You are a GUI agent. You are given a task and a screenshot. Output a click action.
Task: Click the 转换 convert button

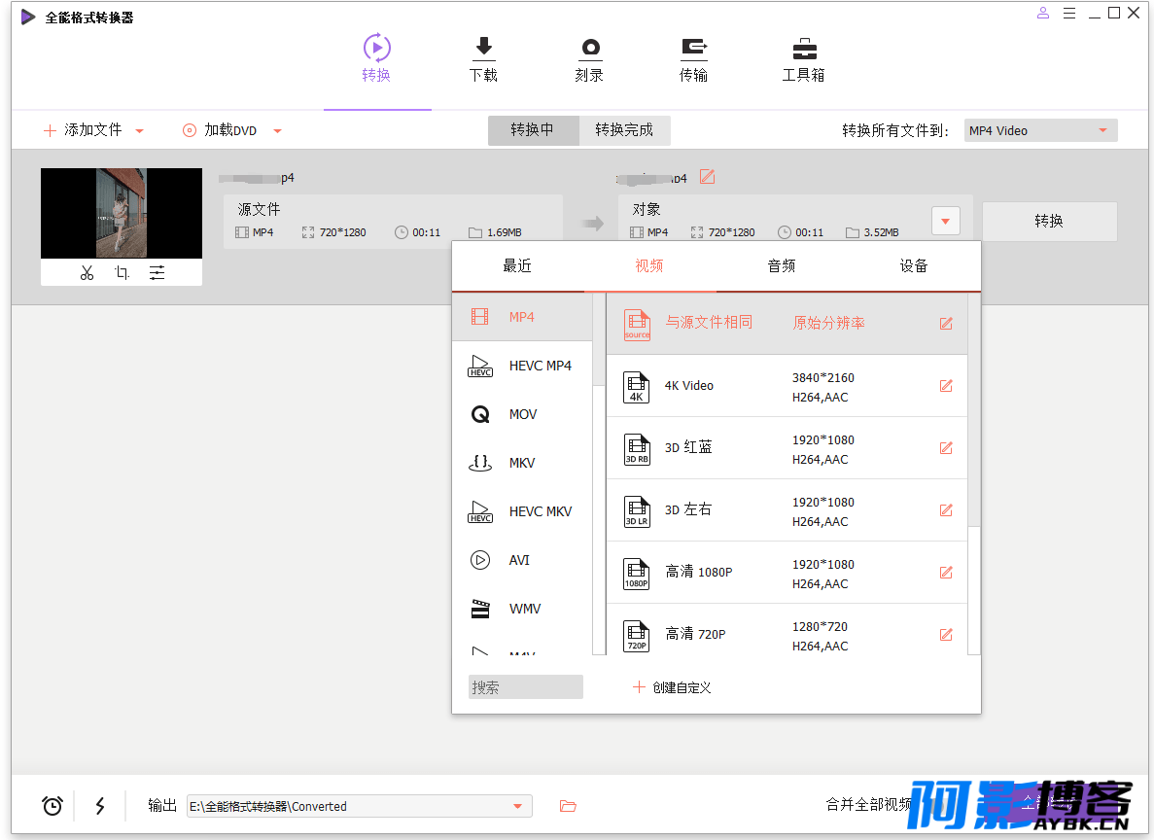(x=1050, y=221)
